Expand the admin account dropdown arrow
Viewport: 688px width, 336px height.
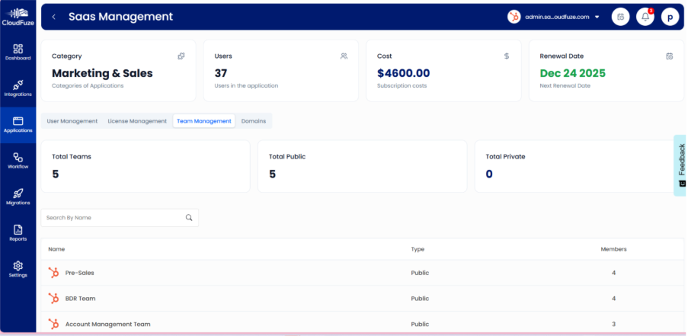point(597,17)
